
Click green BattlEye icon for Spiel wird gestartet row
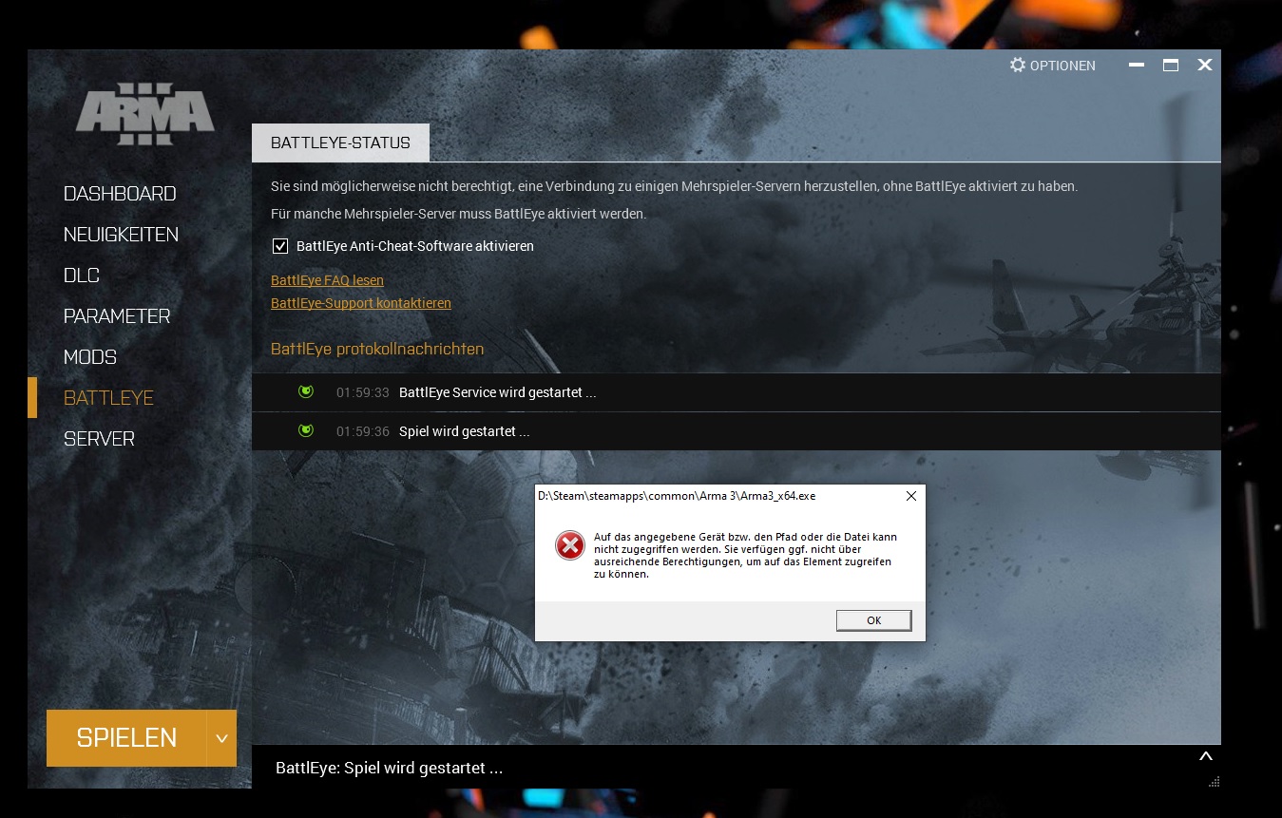(x=306, y=430)
